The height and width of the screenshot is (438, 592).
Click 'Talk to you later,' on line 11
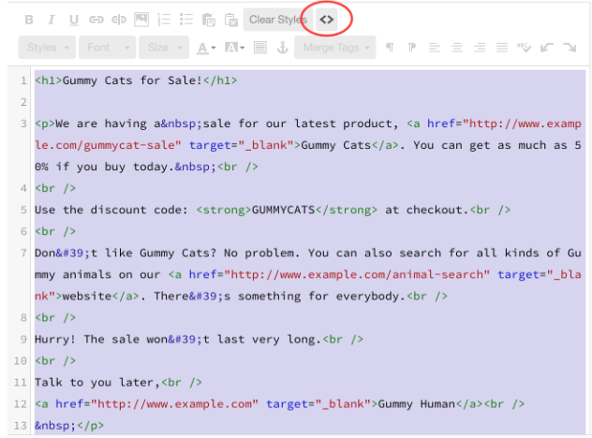tap(97, 383)
